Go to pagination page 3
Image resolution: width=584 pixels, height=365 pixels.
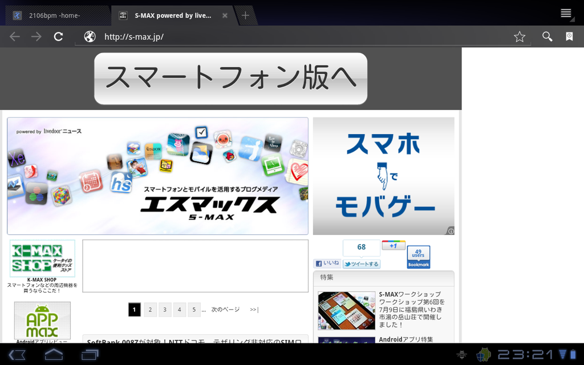click(x=165, y=310)
